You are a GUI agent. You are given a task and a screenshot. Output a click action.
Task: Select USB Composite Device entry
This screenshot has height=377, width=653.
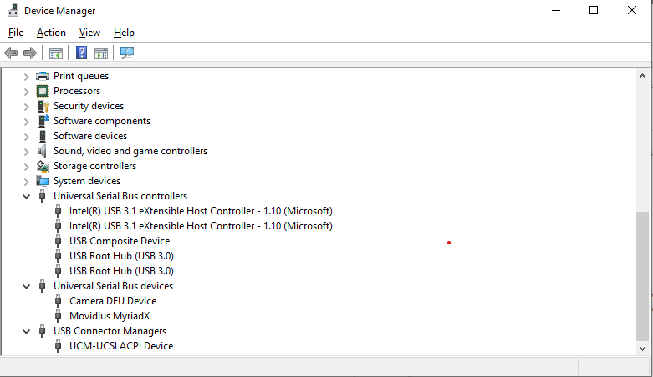[119, 241]
